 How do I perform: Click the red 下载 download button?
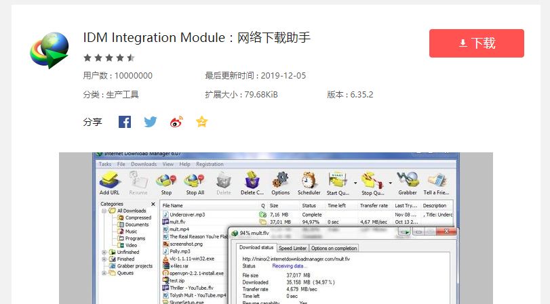[476, 43]
